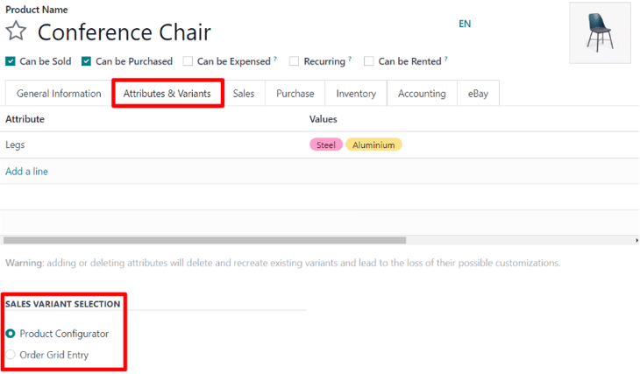Click the horizontal scrollbar under attributes table
Screen dimensions: 640x374
[x=205, y=240]
